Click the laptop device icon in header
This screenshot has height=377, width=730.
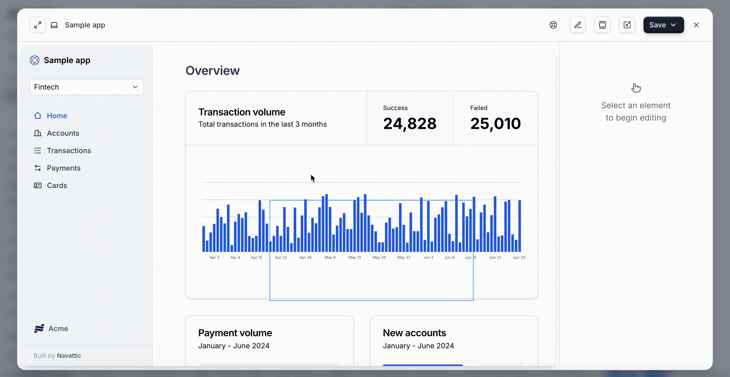pos(54,25)
